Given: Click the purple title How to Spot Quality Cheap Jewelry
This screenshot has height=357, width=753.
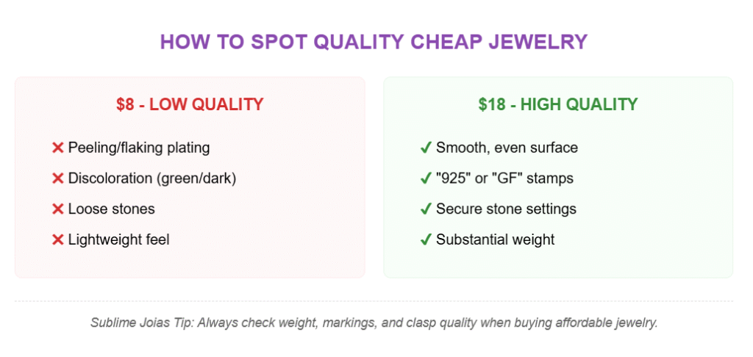Looking at the screenshot, I should pyautogui.click(x=374, y=42).
